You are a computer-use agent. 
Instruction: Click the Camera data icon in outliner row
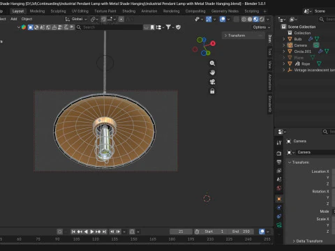[x=316, y=45]
